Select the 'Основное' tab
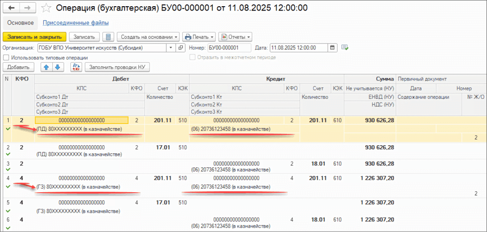Image resolution: width=487 pixels, height=232 pixels. [20, 23]
